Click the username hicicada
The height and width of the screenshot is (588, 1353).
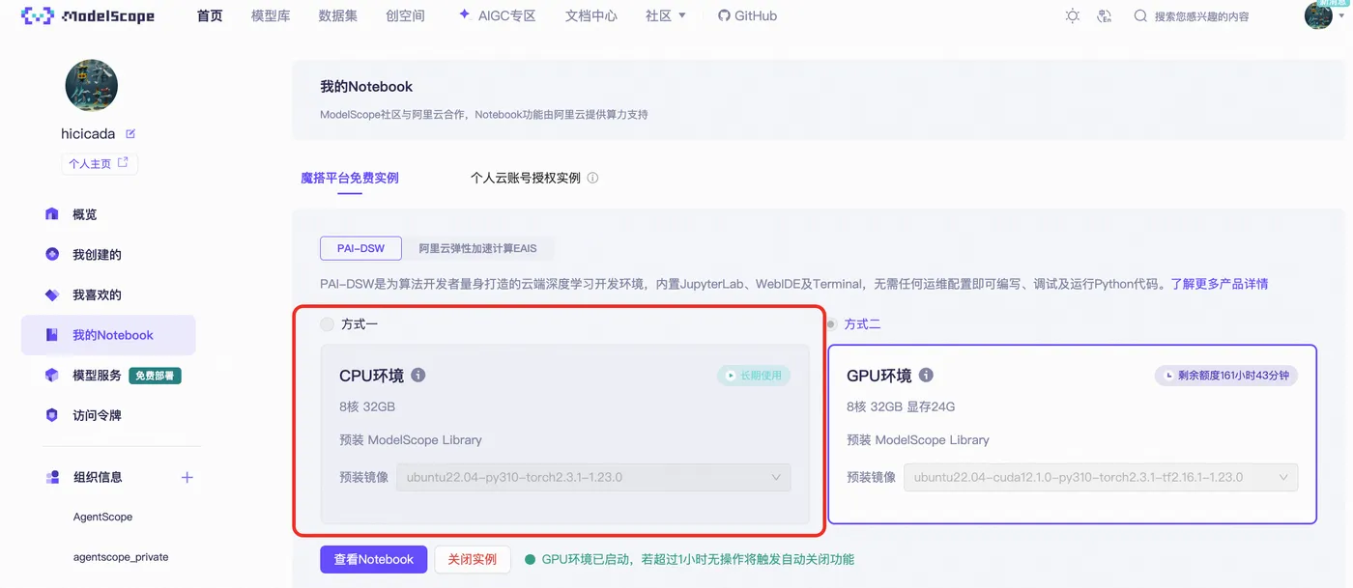[88, 134]
